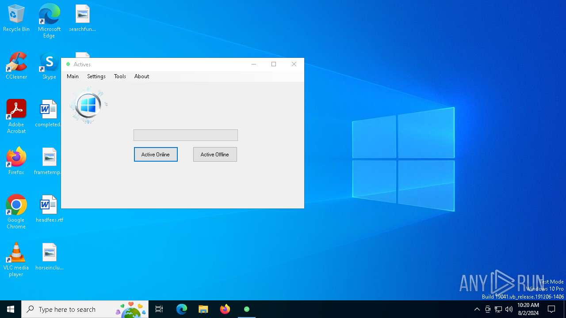
Task: Open File Explorer from the taskbar
Action: tap(203, 309)
